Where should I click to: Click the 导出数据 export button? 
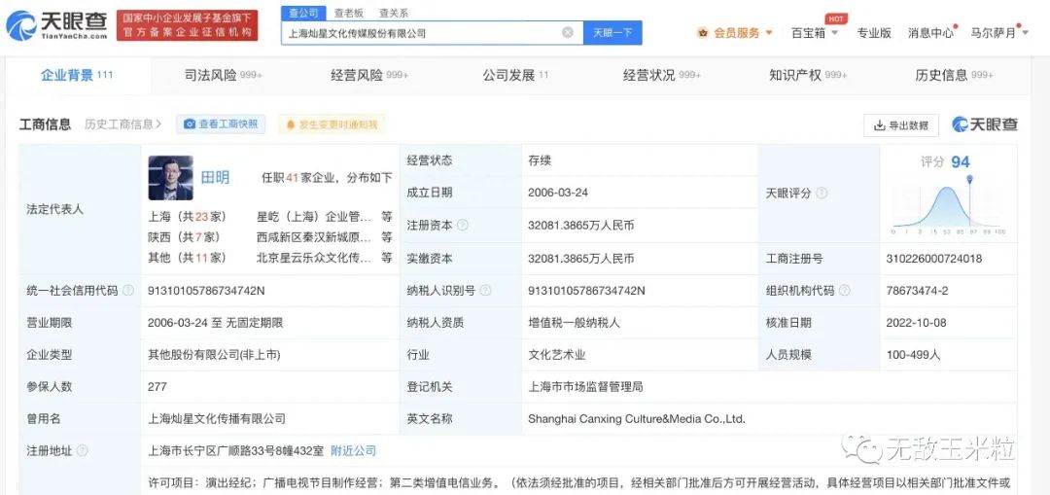[901, 125]
